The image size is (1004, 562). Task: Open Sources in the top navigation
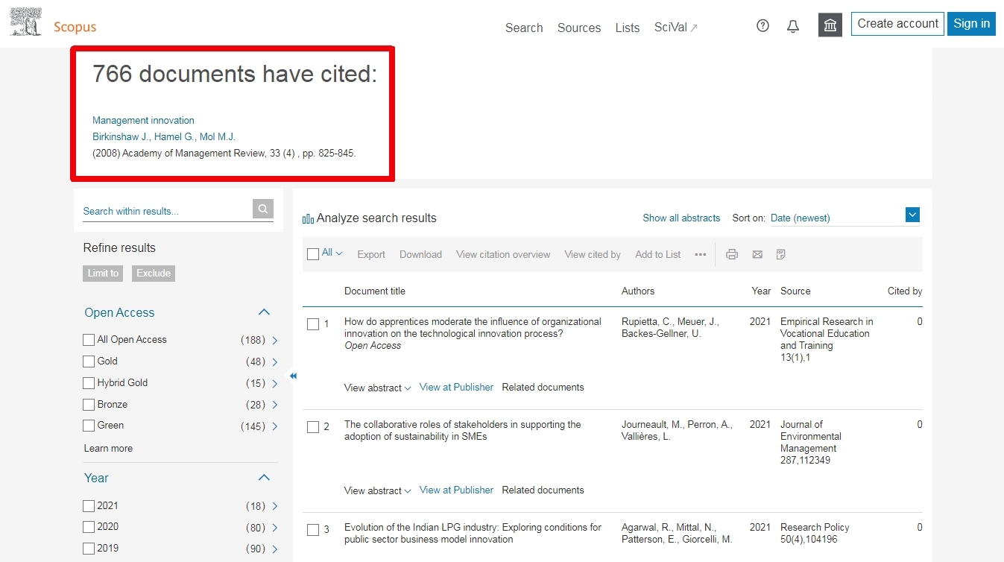[579, 28]
